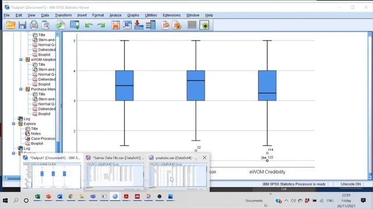Select Case Processing item under Explore
This screenshot has height=209, width=373.
pos(43,138)
